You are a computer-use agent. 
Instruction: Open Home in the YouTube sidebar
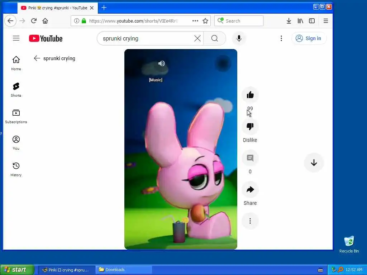coord(16,63)
